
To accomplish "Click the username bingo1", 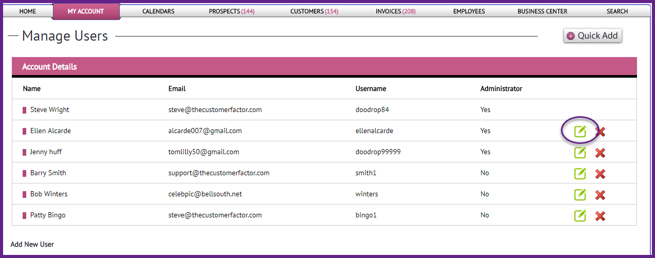I will (366, 215).
